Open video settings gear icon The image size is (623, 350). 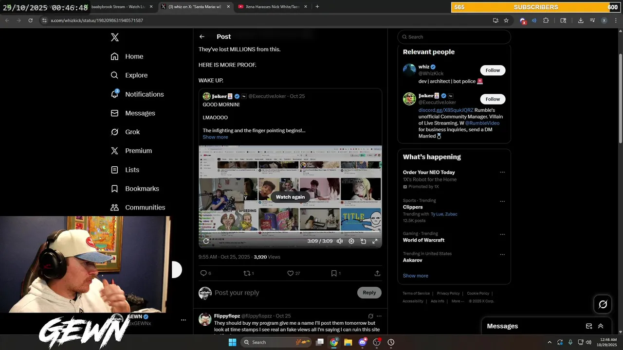351,241
